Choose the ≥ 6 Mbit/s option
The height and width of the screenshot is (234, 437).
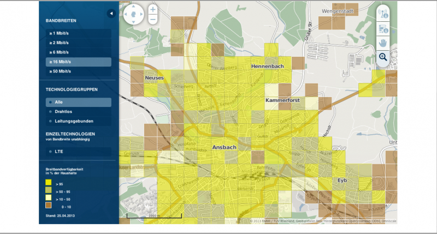click(78, 52)
